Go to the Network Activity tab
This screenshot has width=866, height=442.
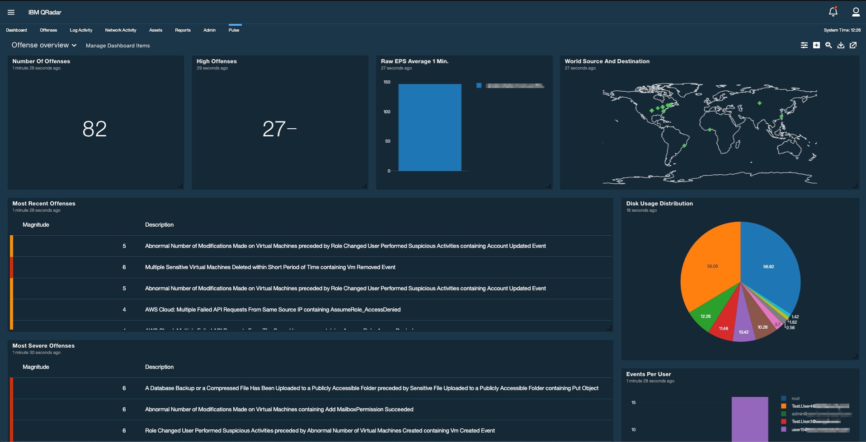(120, 30)
